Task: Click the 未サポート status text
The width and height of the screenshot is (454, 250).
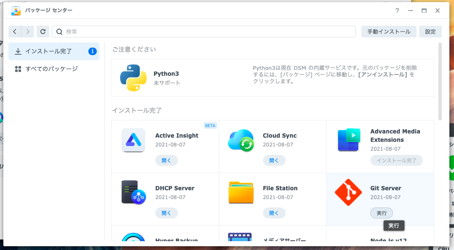Action: (x=167, y=83)
